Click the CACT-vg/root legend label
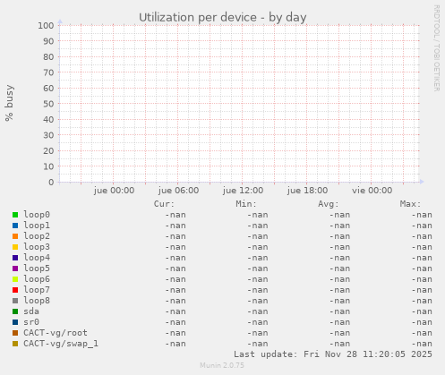Screen dimensions: 445x375 coord(56,333)
